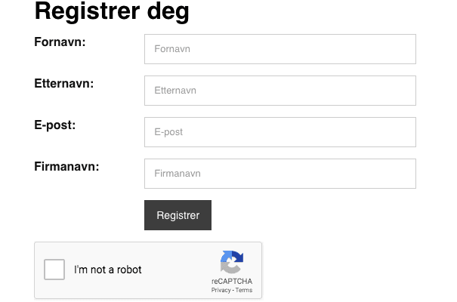Focus the Fornavn input field
457x302 pixels.
pos(280,49)
